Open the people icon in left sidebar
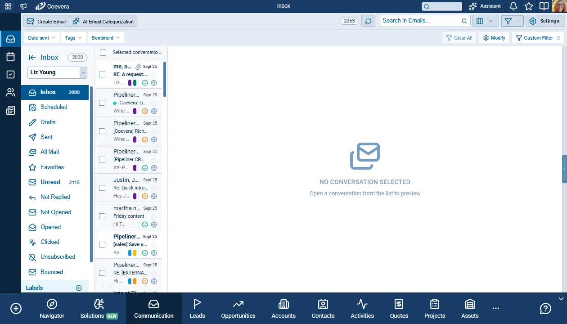Screen dimensions: 567x324 (x=10, y=92)
